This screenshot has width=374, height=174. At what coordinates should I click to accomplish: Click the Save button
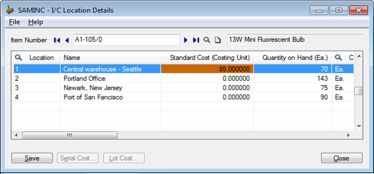[x=32, y=158]
